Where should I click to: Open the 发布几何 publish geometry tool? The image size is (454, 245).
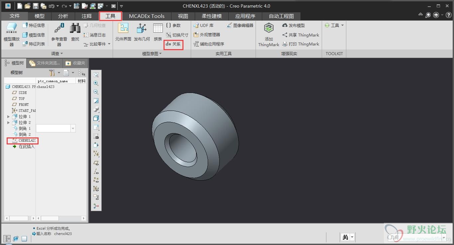point(142,33)
